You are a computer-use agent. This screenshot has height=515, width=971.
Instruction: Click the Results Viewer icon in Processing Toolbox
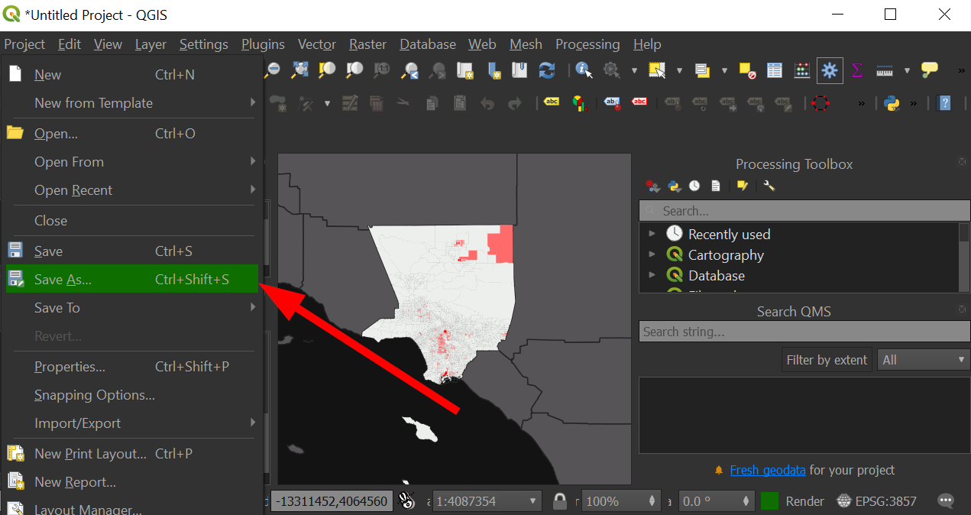tap(715, 186)
